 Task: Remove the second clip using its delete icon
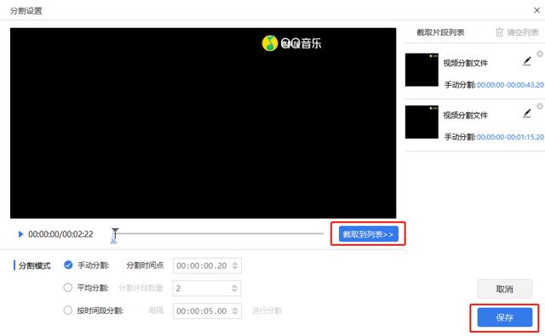click(540, 105)
